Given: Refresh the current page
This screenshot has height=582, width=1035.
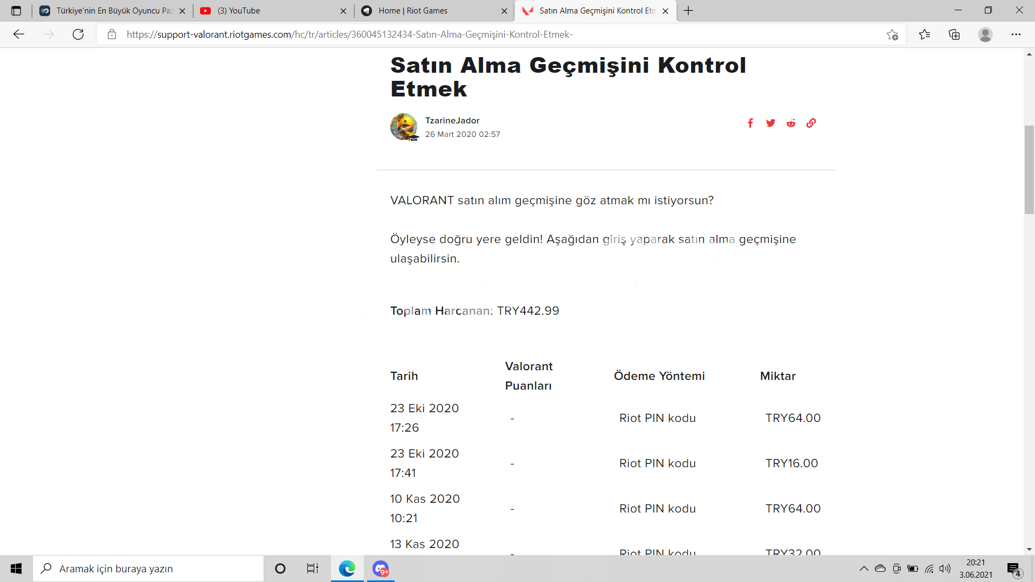Looking at the screenshot, I should (x=78, y=34).
